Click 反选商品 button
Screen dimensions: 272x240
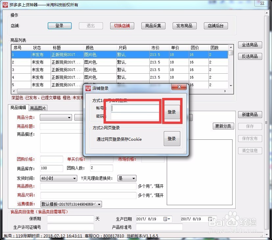250,56
